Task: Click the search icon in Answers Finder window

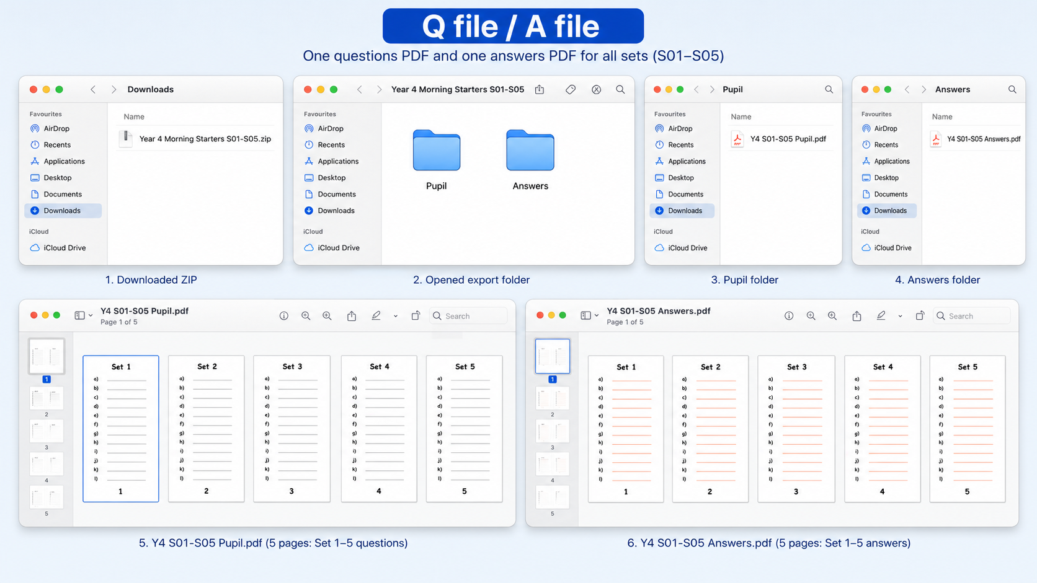Action: (1012, 89)
